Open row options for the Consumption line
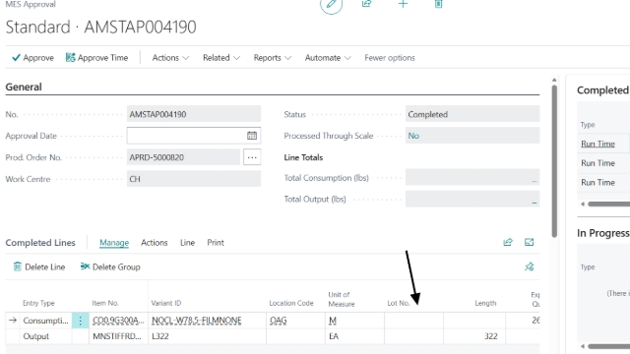This screenshot has width=630, height=354. coord(80,321)
